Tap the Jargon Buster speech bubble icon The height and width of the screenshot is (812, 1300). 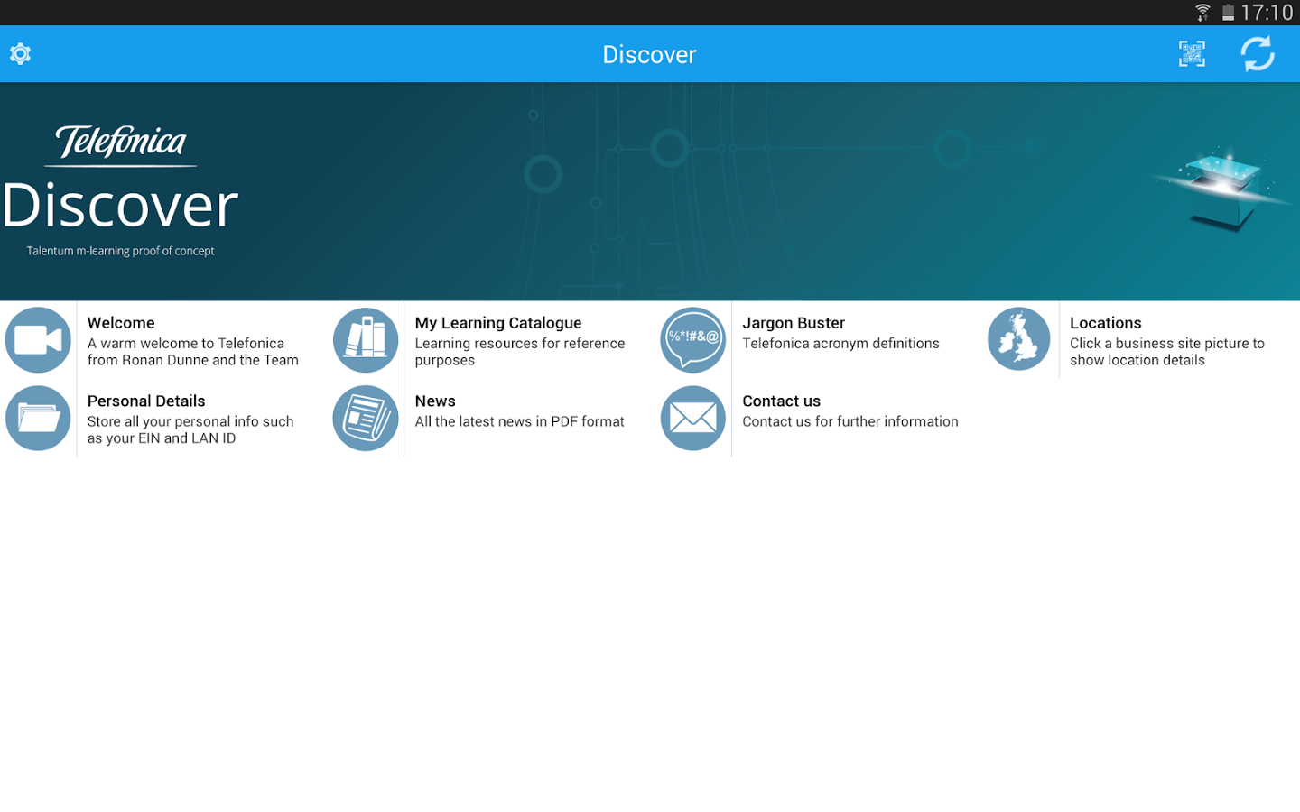[693, 340]
